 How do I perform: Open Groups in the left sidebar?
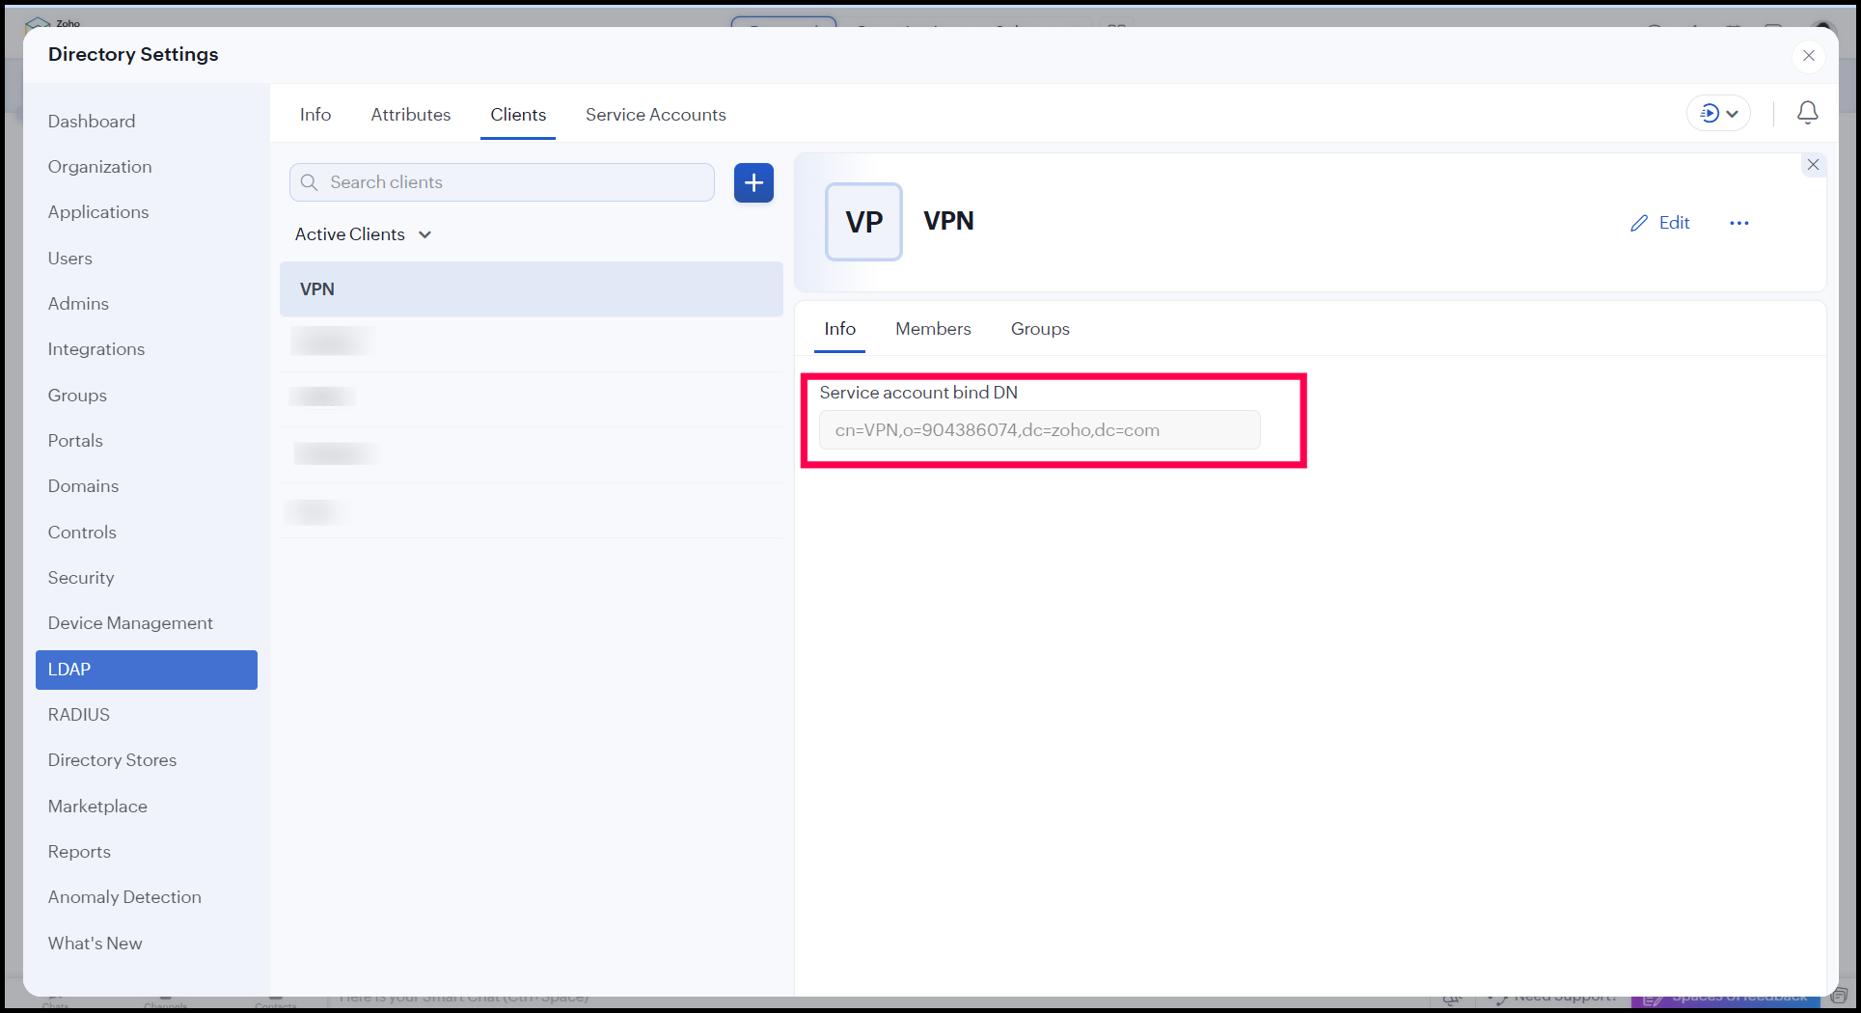pos(77,396)
